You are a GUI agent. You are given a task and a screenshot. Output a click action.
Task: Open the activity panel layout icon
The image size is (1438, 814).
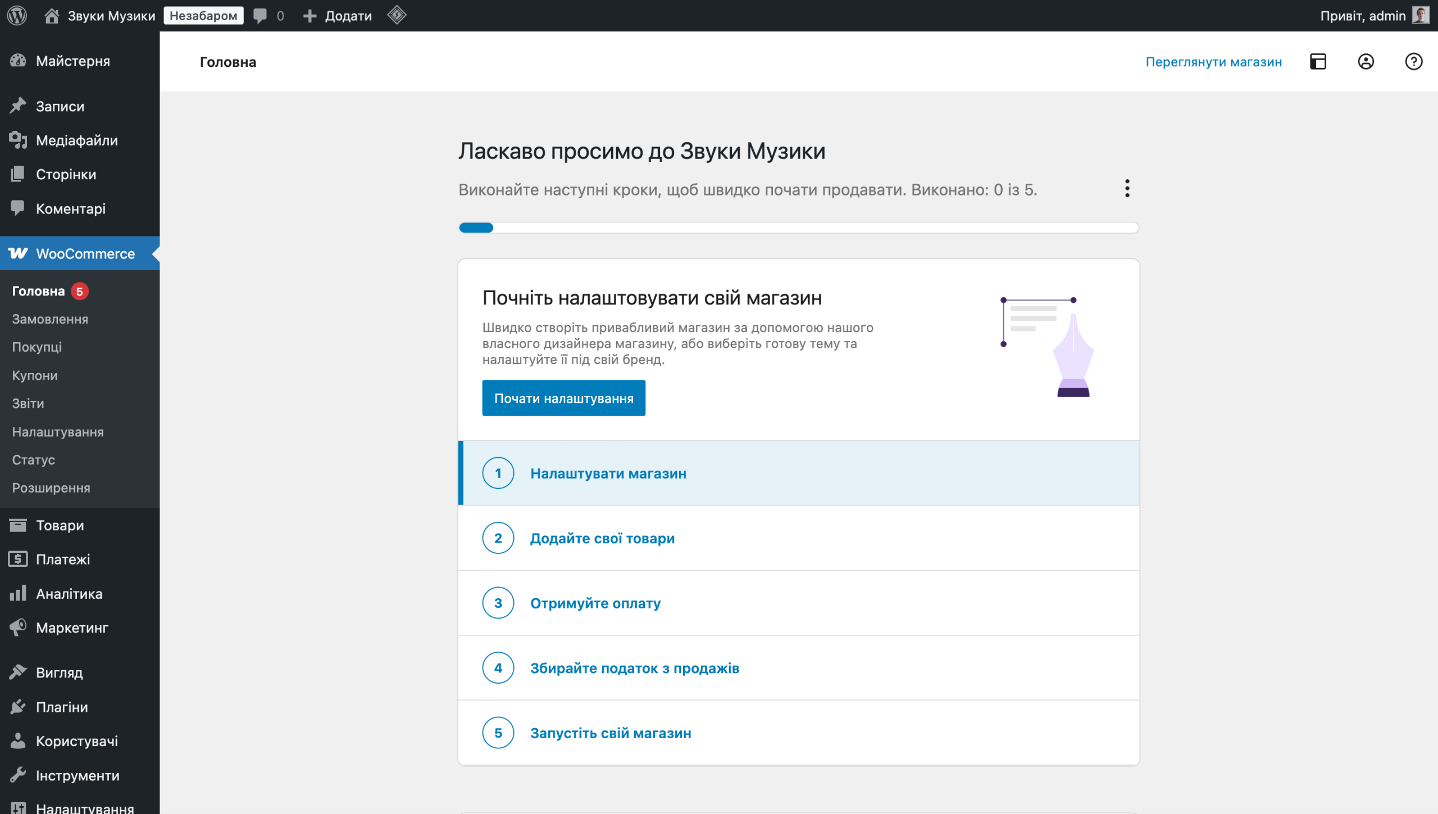tap(1318, 61)
